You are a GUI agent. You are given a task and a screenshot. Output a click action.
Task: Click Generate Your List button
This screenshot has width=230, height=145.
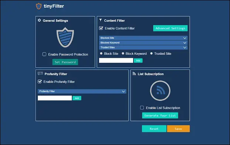(160, 115)
